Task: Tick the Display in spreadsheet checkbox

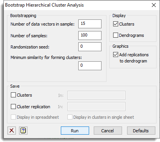Action: 13,117
